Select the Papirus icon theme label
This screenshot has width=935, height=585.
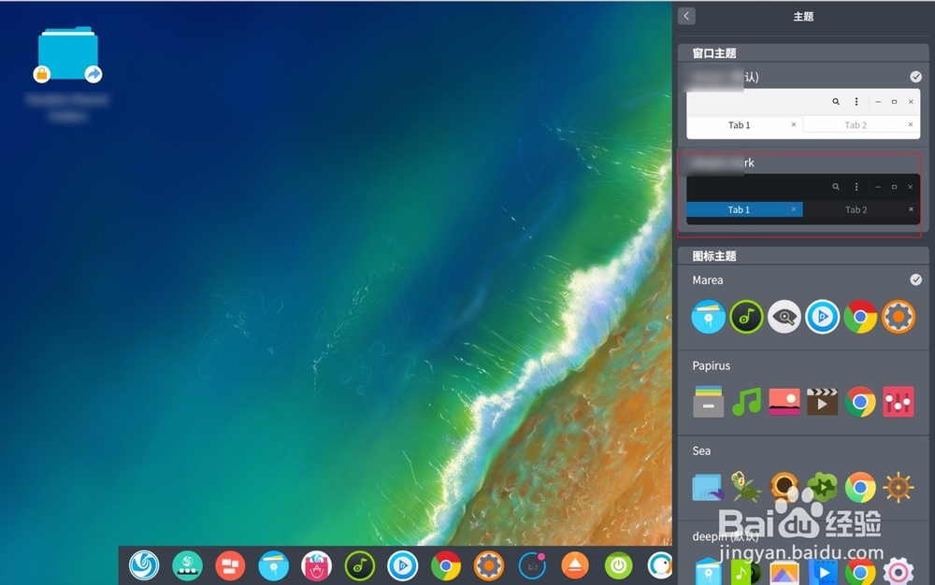(x=711, y=365)
